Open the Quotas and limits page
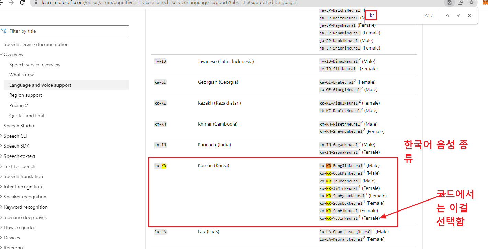Image resolution: width=488 pixels, height=249 pixels. pyautogui.click(x=28, y=116)
